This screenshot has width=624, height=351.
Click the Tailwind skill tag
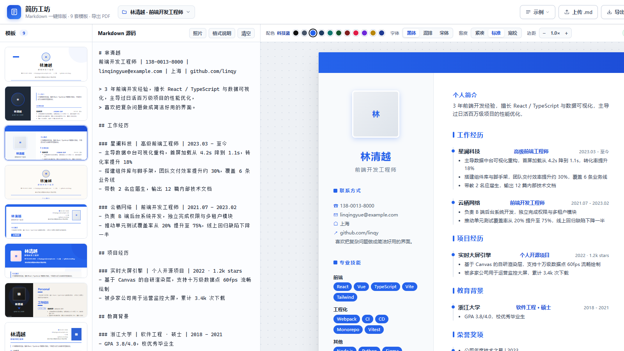coord(345,297)
